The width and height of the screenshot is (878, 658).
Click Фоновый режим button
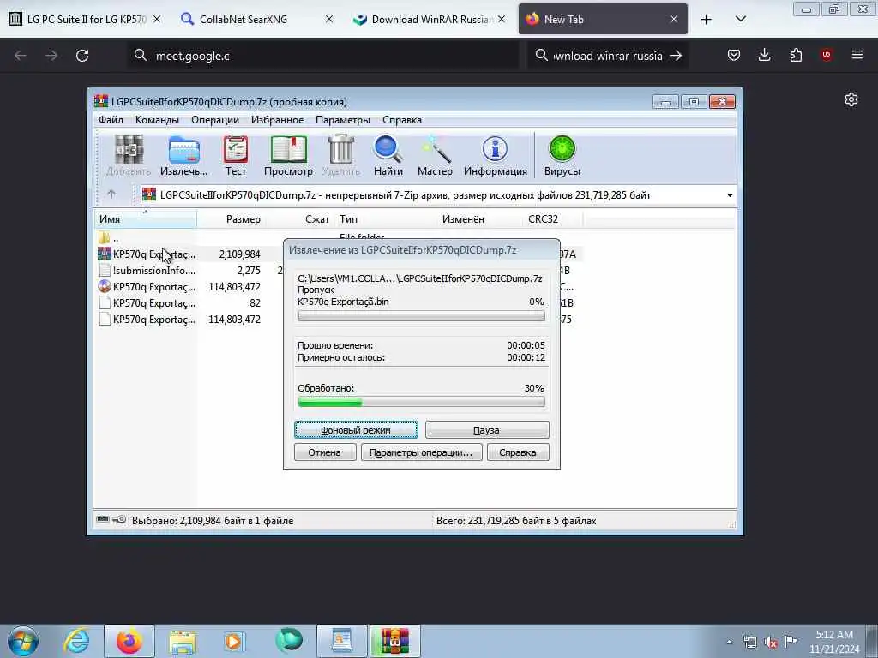356,430
